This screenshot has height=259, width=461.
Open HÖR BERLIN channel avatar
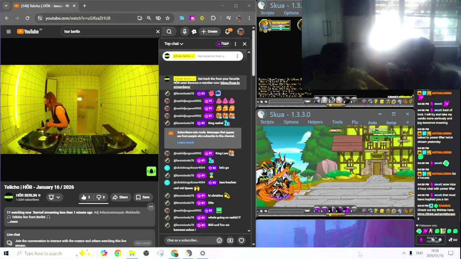pos(9,197)
